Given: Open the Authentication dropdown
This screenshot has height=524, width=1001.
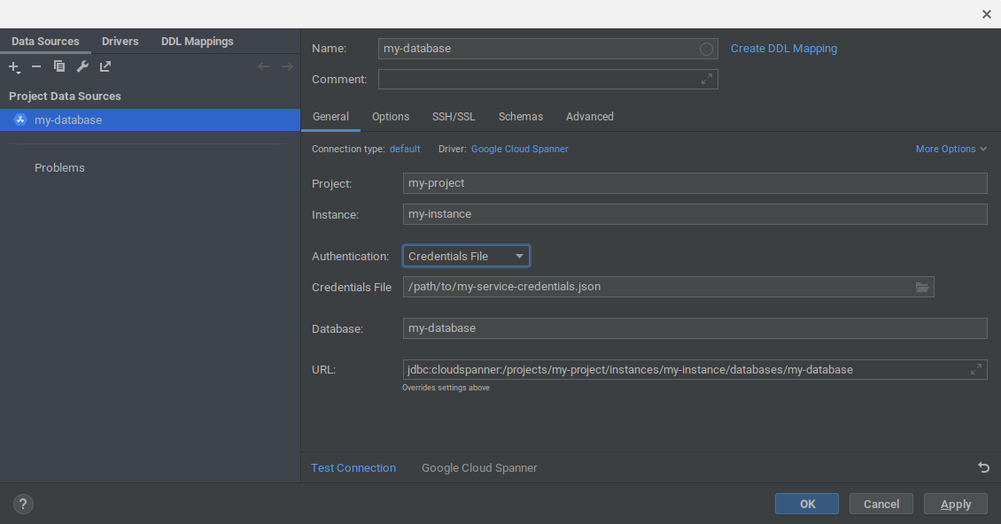Looking at the screenshot, I should 521,256.
